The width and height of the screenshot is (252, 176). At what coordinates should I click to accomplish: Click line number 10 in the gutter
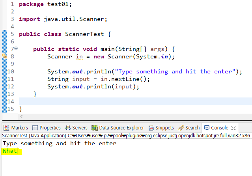[11, 71]
